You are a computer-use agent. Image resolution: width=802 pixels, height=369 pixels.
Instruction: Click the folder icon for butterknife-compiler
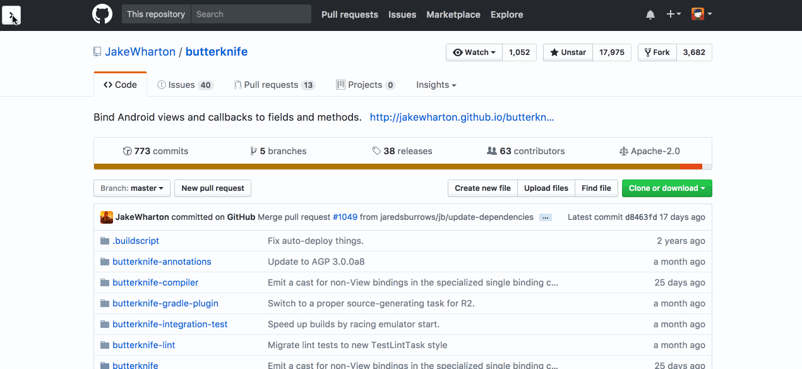pos(105,282)
